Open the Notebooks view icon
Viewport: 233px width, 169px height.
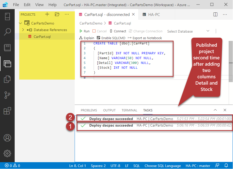7,47
